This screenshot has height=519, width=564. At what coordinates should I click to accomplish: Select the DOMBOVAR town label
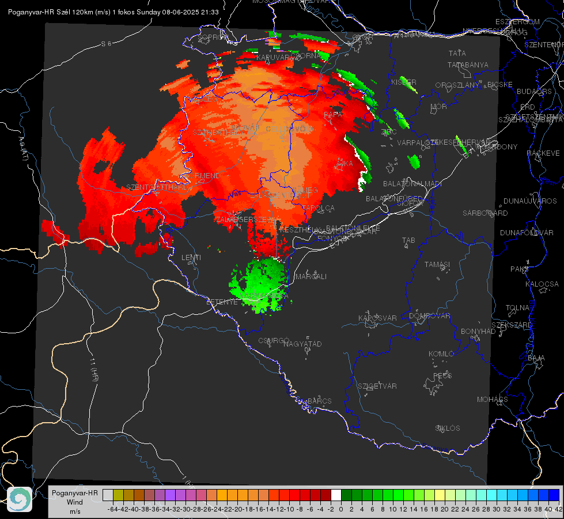pos(429,316)
